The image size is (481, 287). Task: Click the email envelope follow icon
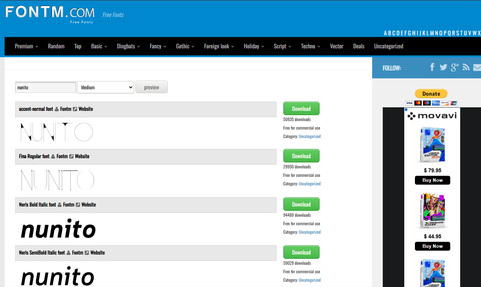pyautogui.click(x=477, y=67)
